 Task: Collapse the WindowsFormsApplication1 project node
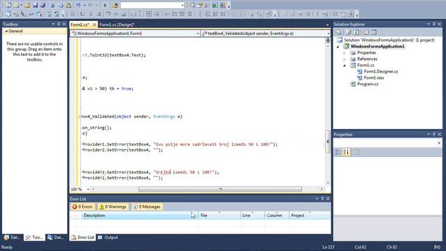click(x=338, y=47)
